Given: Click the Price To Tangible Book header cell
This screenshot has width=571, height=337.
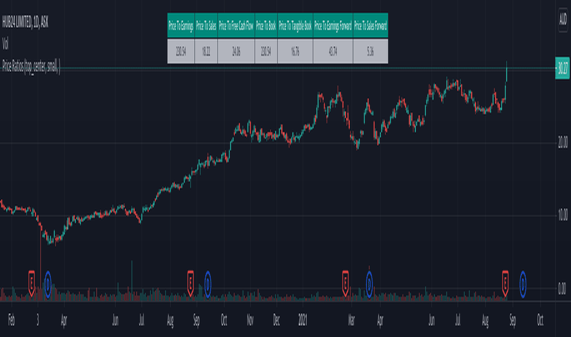Looking at the screenshot, I should click(x=295, y=26).
